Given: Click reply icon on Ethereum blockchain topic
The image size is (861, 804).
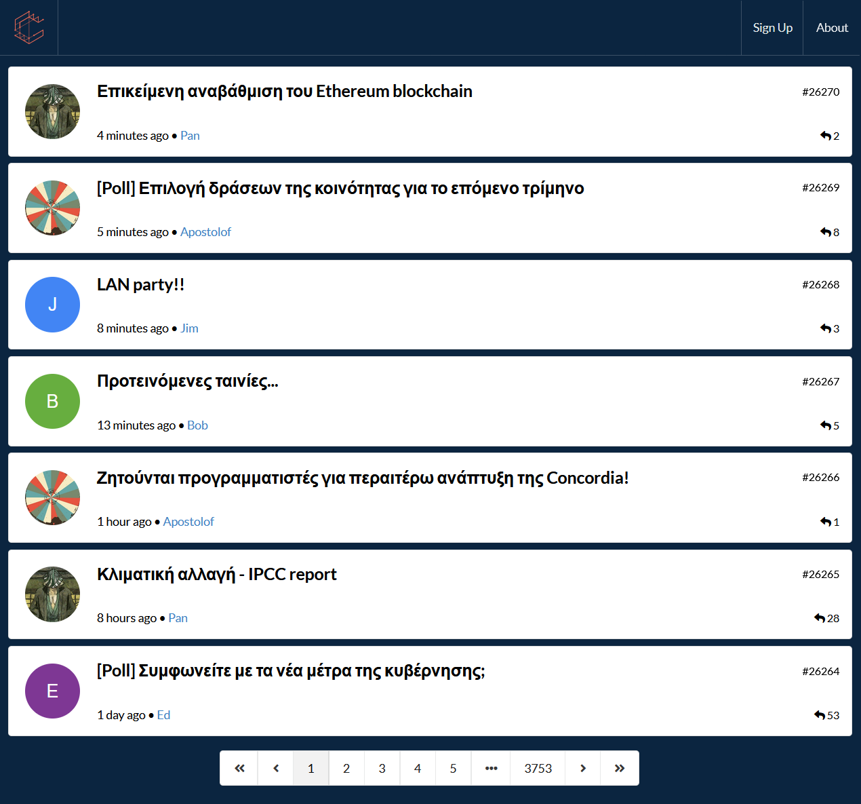Looking at the screenshot, I should (x=825, y=136).
